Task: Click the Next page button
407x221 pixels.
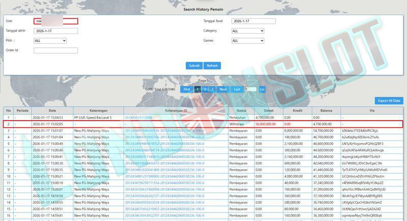Action: 223,89
